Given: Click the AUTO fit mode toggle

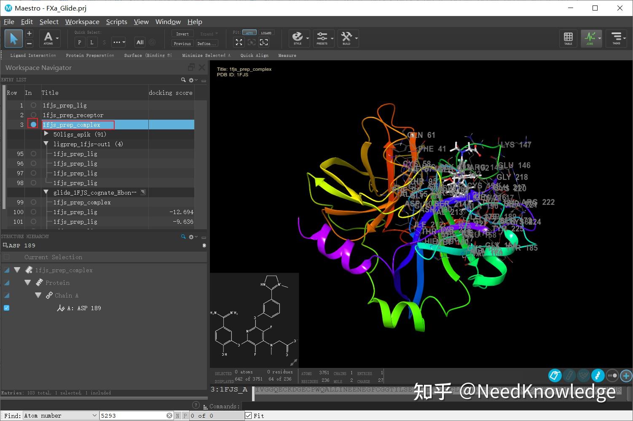Looking at the screenshot, I should (249, 32).
